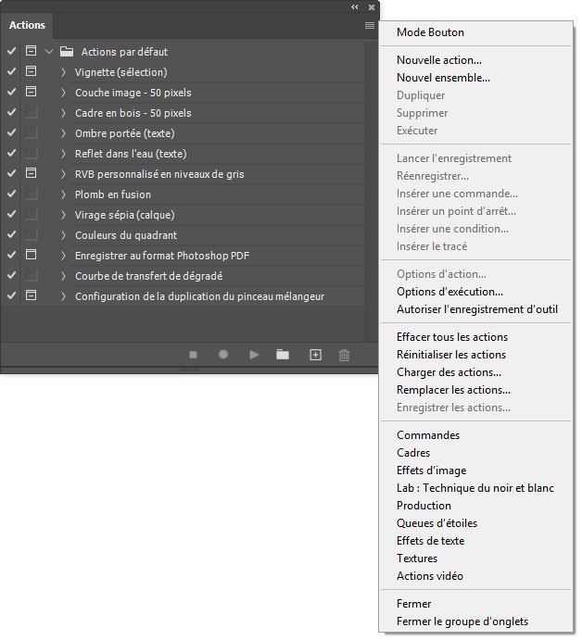The image size is (582, 640).
Task: Expand the Virage sépia (calque) action
Action: [64, 215]
